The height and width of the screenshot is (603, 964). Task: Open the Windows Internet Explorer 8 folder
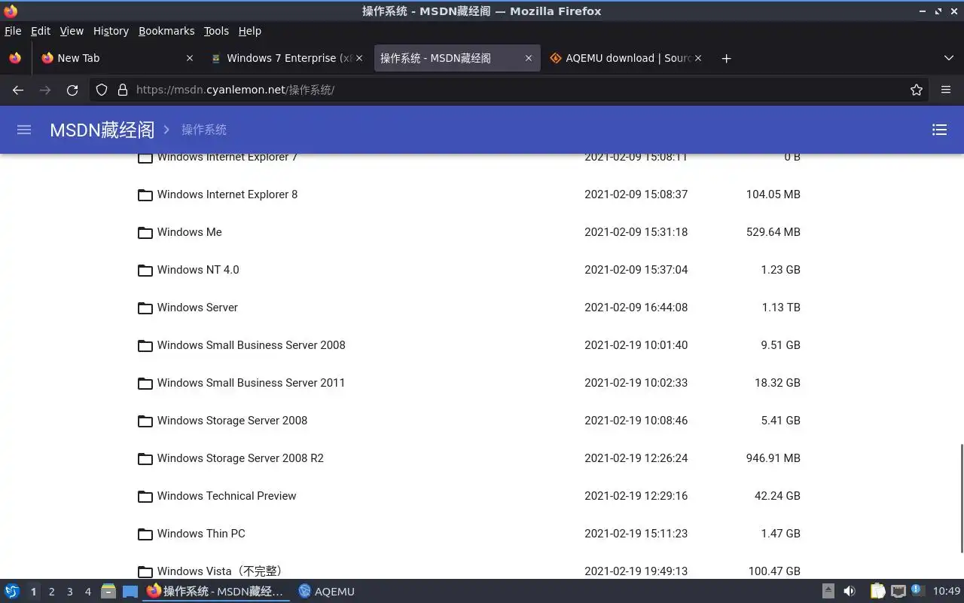pos(227,194)
